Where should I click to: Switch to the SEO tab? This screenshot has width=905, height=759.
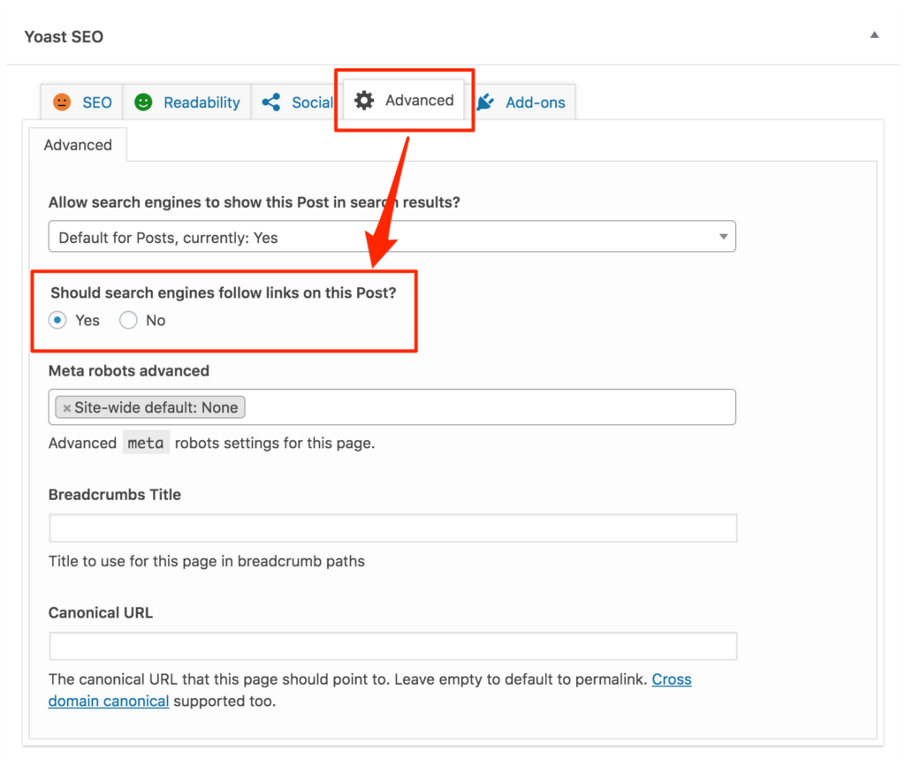coord(81,102)
